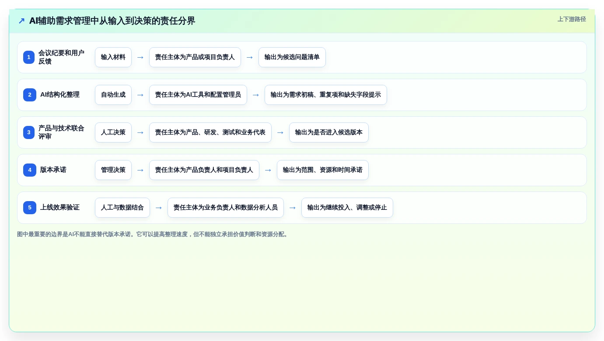The width and height of the screenshot is (604, 341).
Task: Click the 上线效果验证 step title
Action: pos(60,207)
